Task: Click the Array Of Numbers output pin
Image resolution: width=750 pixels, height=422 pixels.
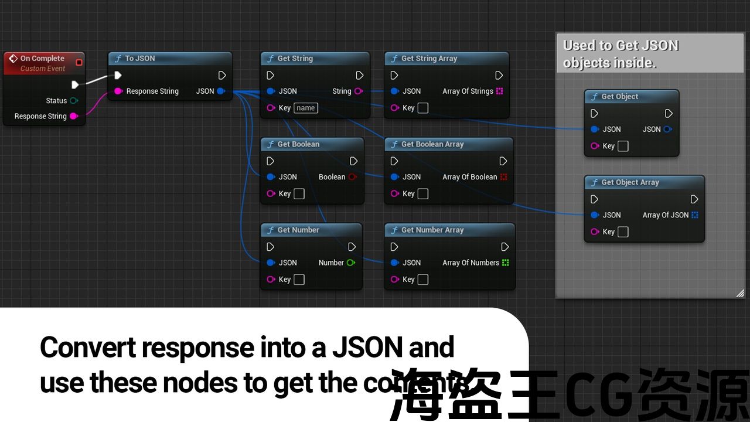Action: pyautogui.click(x=506, y=263)
